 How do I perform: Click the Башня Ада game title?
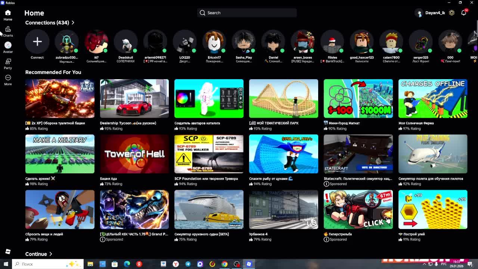click(x=108, y=179)
